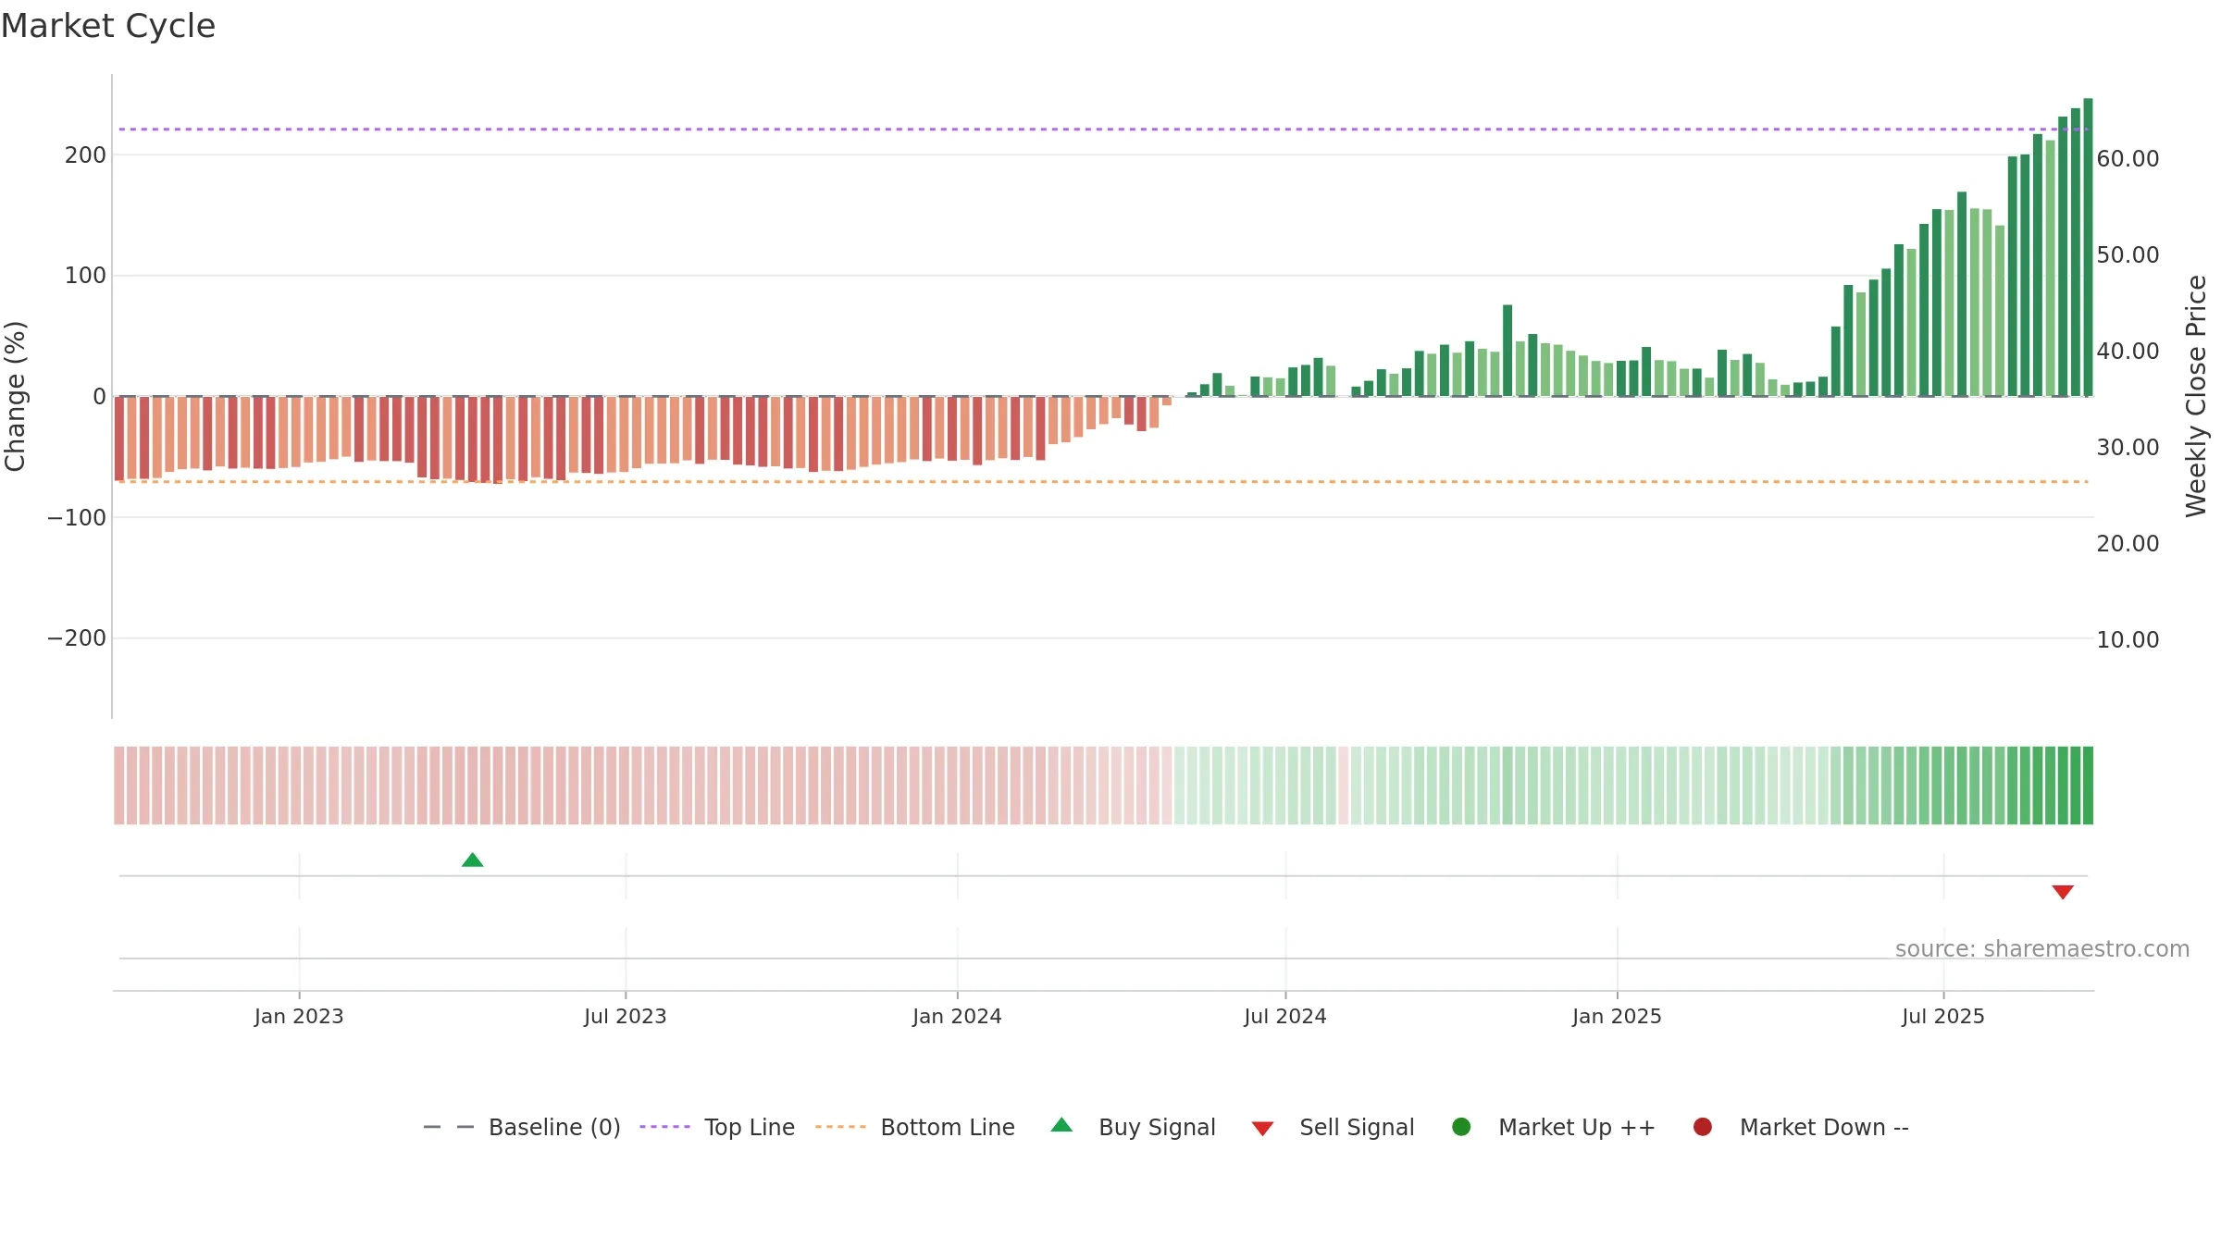Toggle the Bottom Line legend entry

[915, 1127]
